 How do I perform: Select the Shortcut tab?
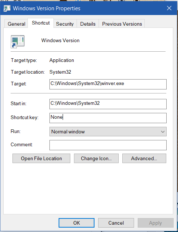(x=41, y=23)
